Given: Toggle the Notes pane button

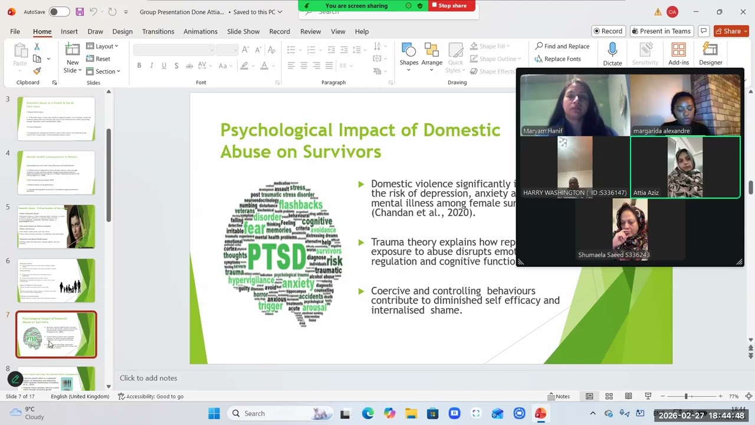Looking at the screenshot, I should coord(559,396).
